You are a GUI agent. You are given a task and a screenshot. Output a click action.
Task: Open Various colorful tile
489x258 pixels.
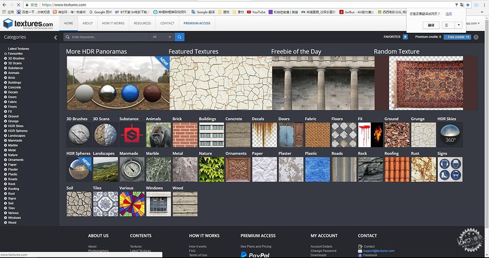pyautogui.click(x=132, y=204)
